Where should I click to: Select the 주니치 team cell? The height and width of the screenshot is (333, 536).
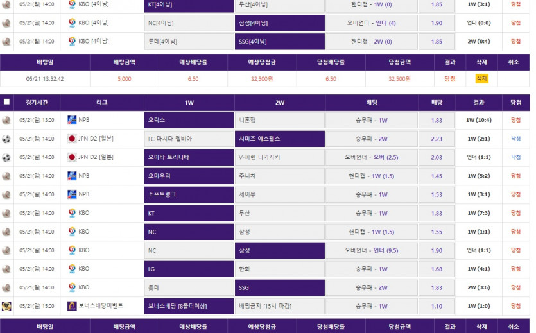point(280,176)
